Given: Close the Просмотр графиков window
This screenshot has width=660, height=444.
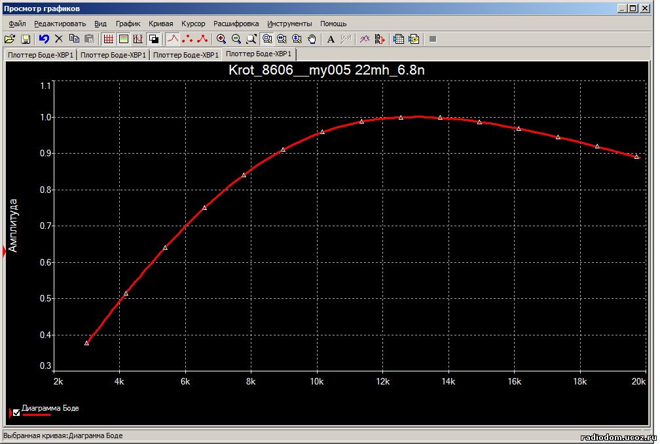Looking at the screenshot, I should 645,9.
